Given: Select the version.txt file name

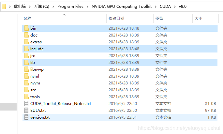Looking at the screenshot, I should click(x=40, y=117).
